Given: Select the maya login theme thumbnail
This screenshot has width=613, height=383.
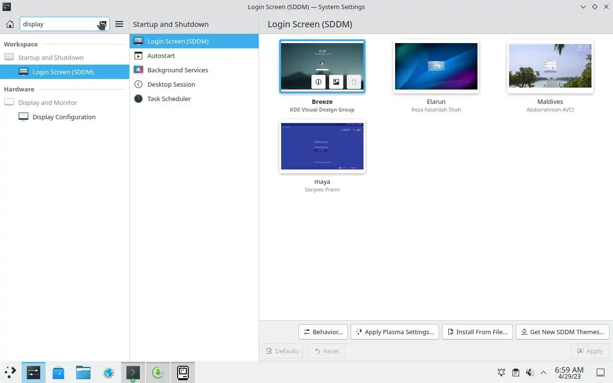Looking at the screenshot, I should point(322,146).
